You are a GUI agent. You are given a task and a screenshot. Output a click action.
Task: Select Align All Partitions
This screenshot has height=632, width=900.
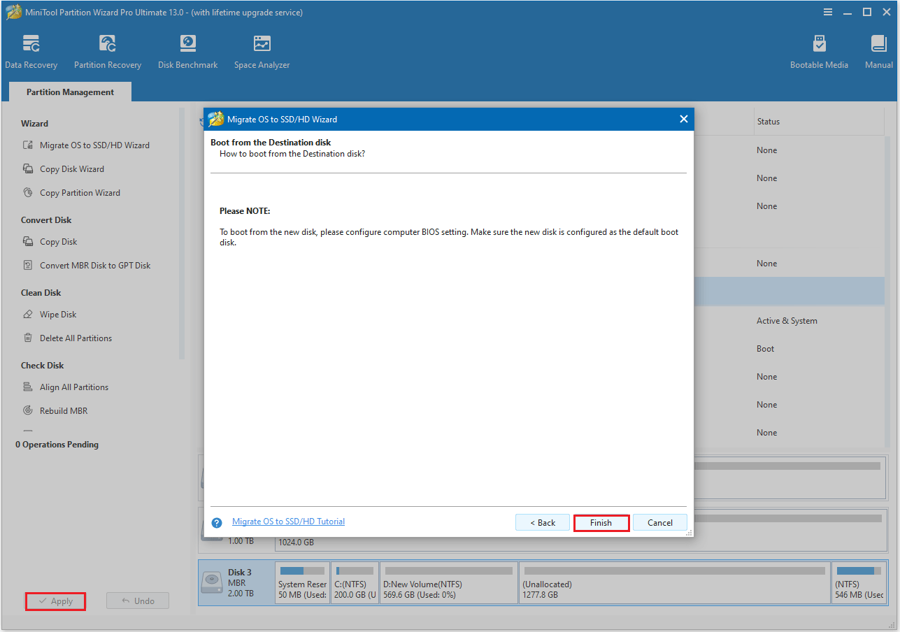(73, 387)
